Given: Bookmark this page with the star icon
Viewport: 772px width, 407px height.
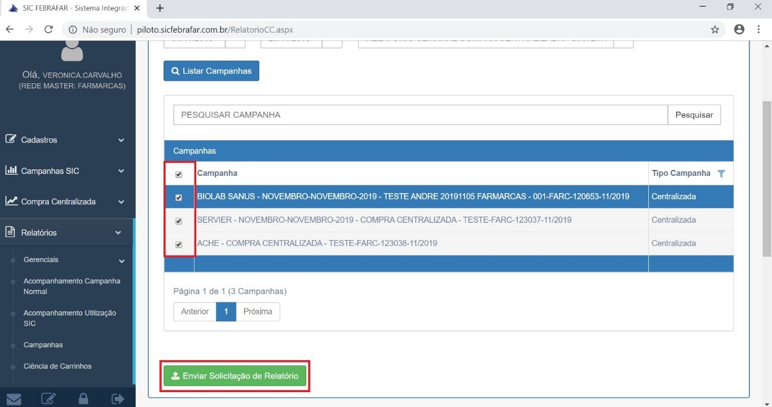Looking at the screenshot, I should pyautogui.click(x=715, y=30).
